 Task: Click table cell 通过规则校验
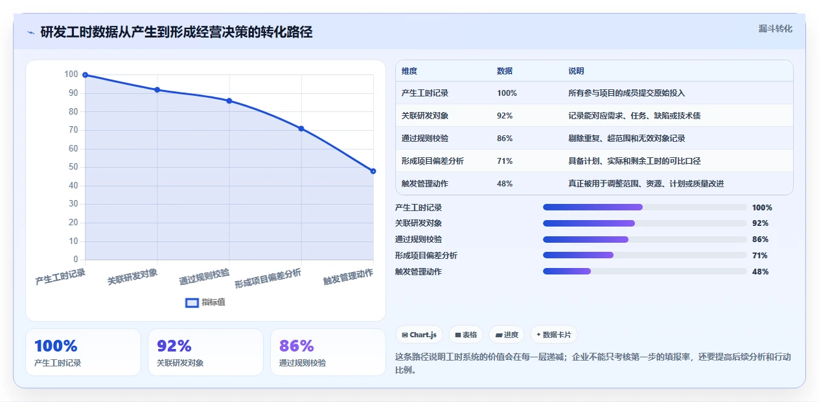point(425,139)
